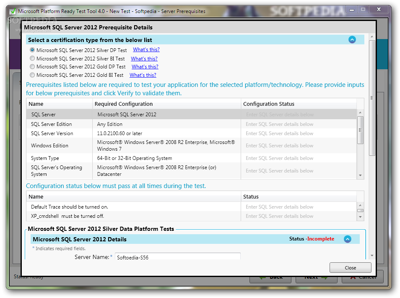The image size is (400, 298).
Task: Click status table scrollbar down arrow
Action: point(360,217)
